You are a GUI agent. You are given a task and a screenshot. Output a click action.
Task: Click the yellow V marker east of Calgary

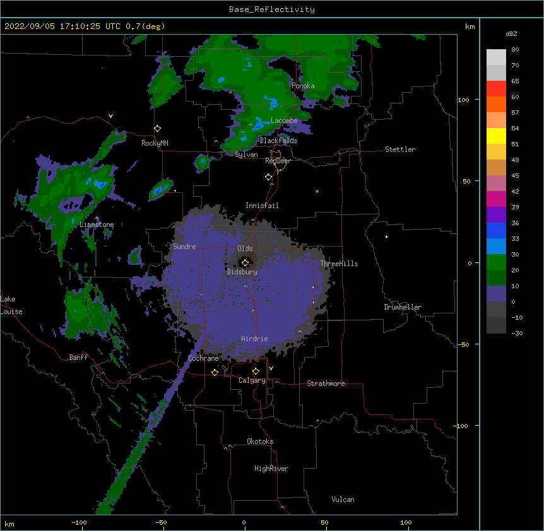[x=271, y=368]
